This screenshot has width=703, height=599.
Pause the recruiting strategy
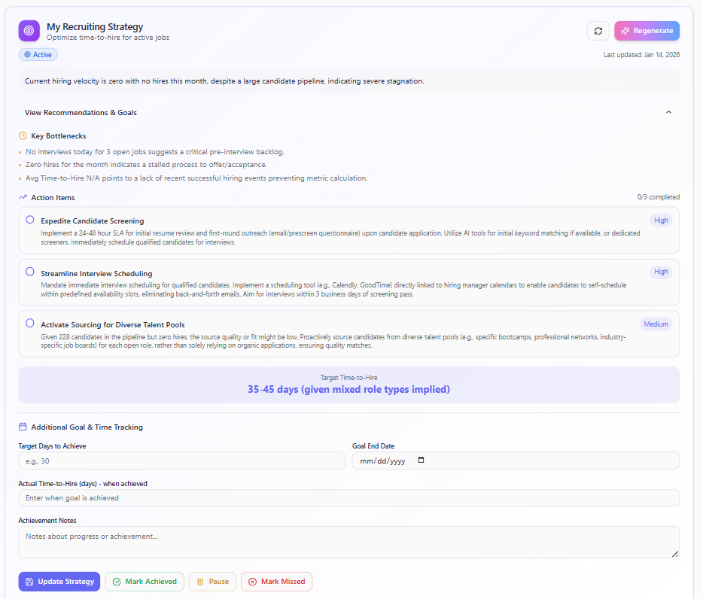(x=212, y=582)
